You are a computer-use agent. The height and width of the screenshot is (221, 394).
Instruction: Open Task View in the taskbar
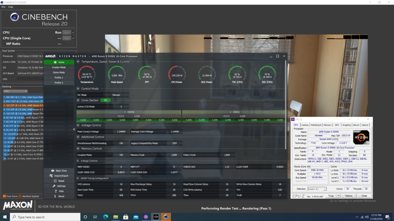[95, 217]
